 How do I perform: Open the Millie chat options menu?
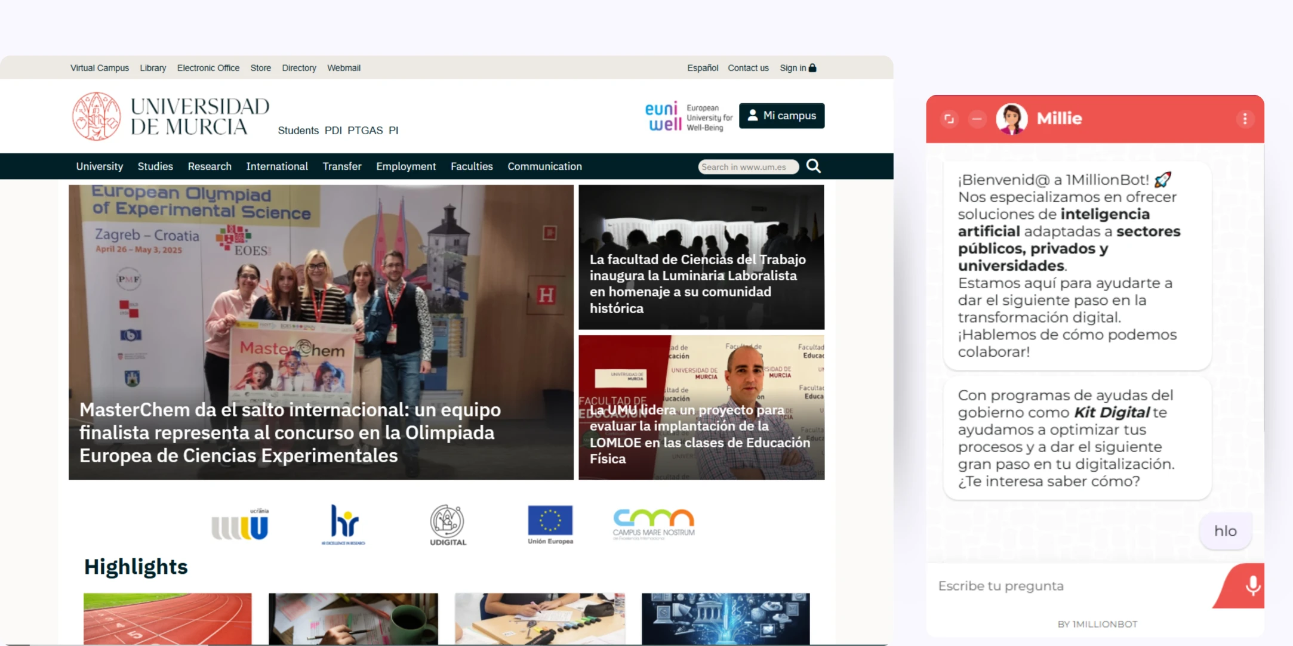1245,119
